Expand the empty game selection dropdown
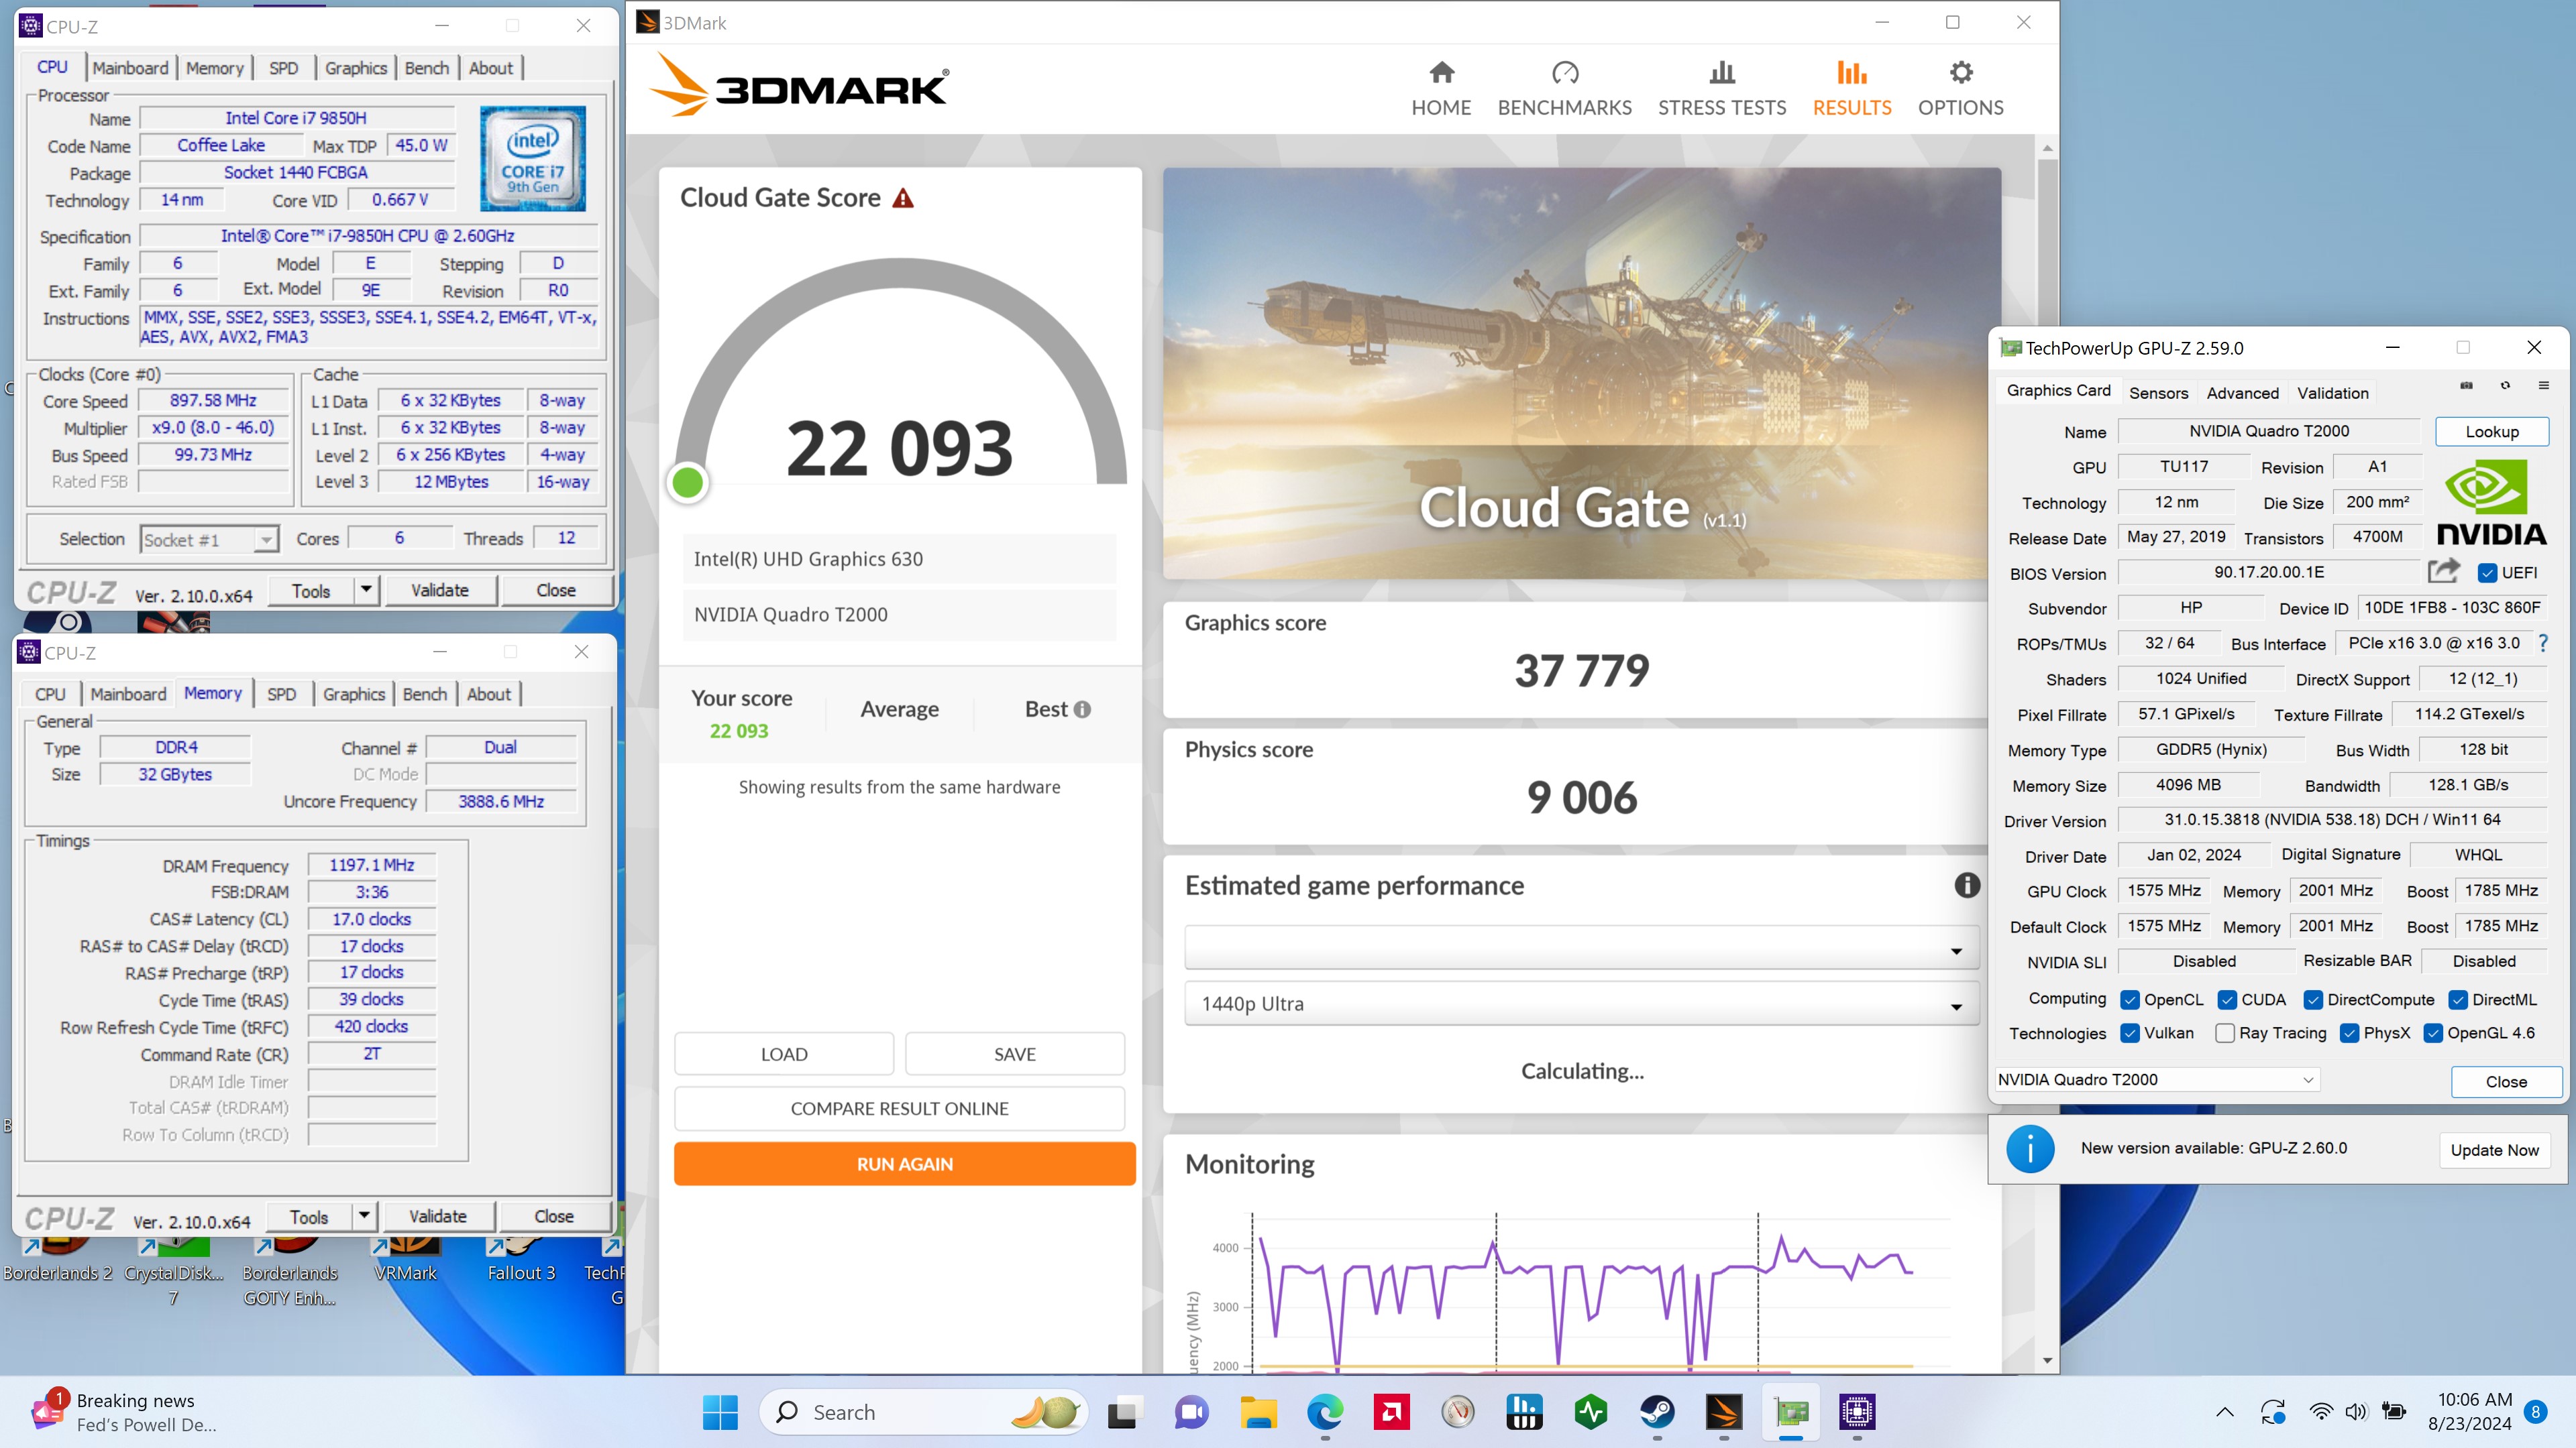Screen dimensions: 2576x1448 click(x=1581, y=947)
